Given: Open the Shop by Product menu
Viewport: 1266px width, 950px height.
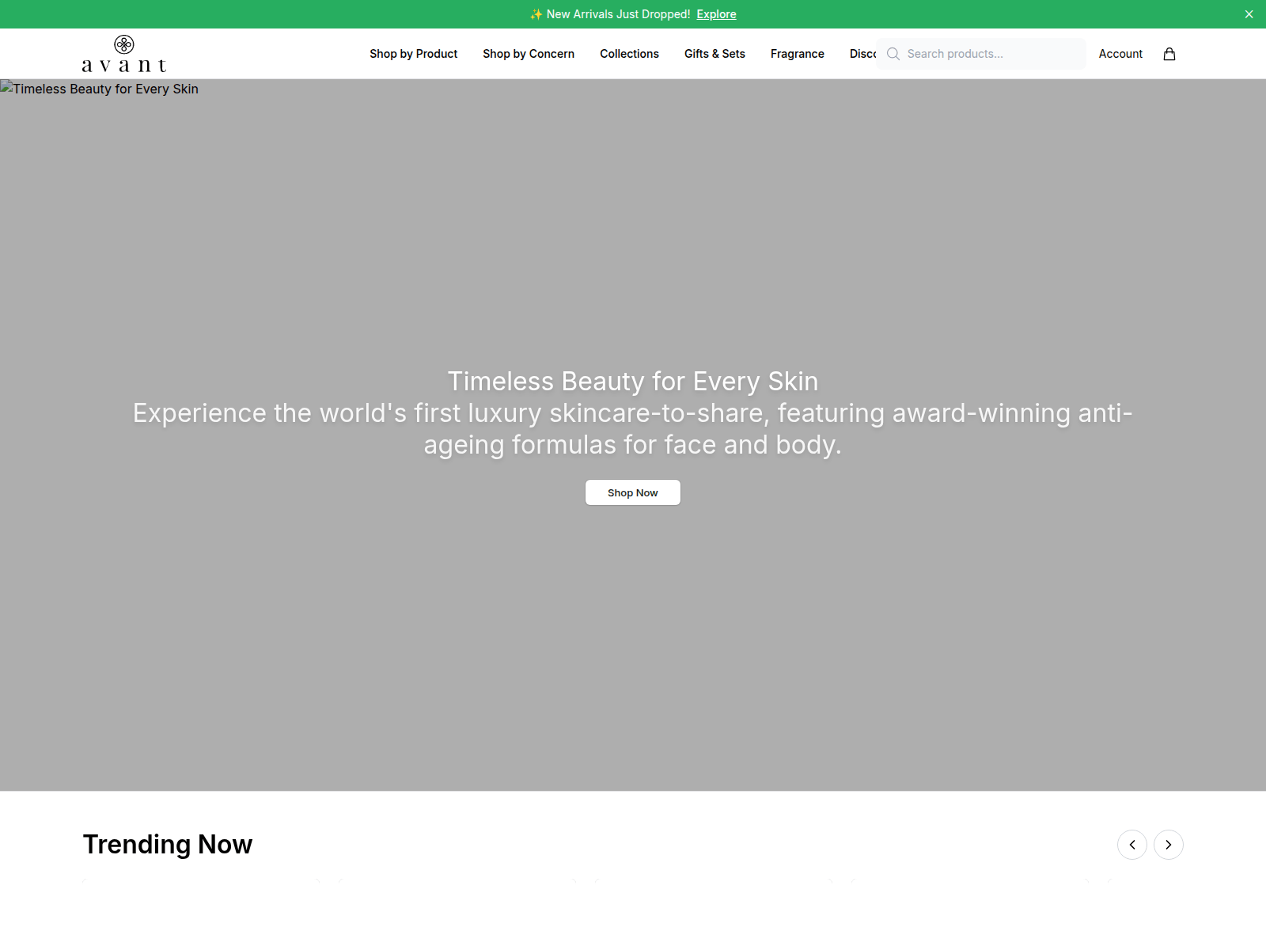Looking at the screenshot, I should pyautogui.click(x=413, y=54).
